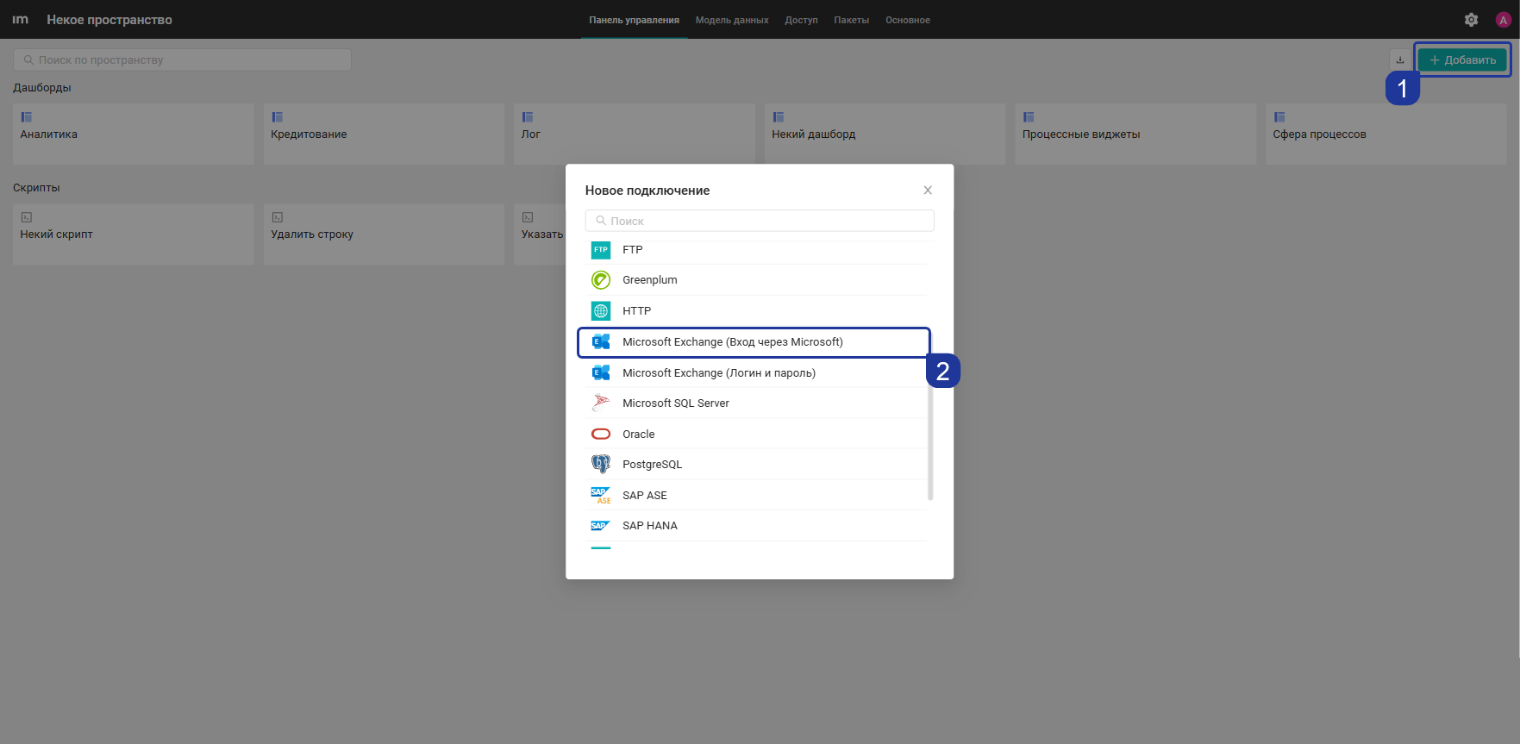
Task: Open the Удалить строку script title
Action: tap(312, 234)
